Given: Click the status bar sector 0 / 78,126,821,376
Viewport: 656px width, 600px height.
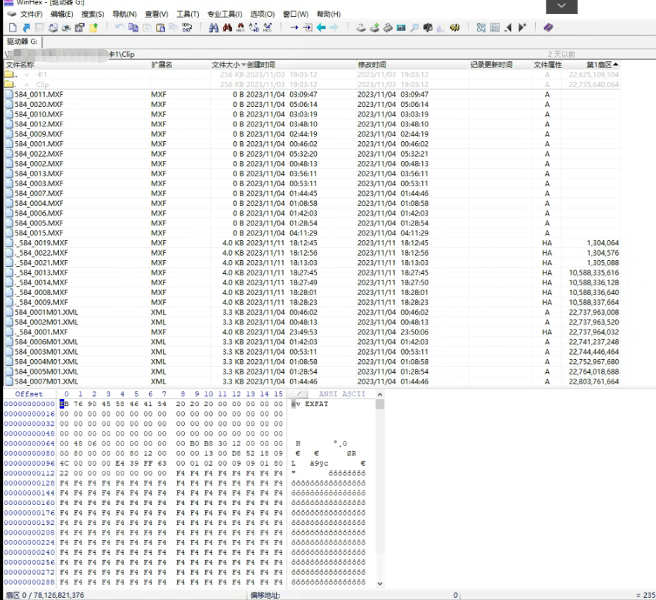Looking at the screenshot, I should tap(45, 595).
